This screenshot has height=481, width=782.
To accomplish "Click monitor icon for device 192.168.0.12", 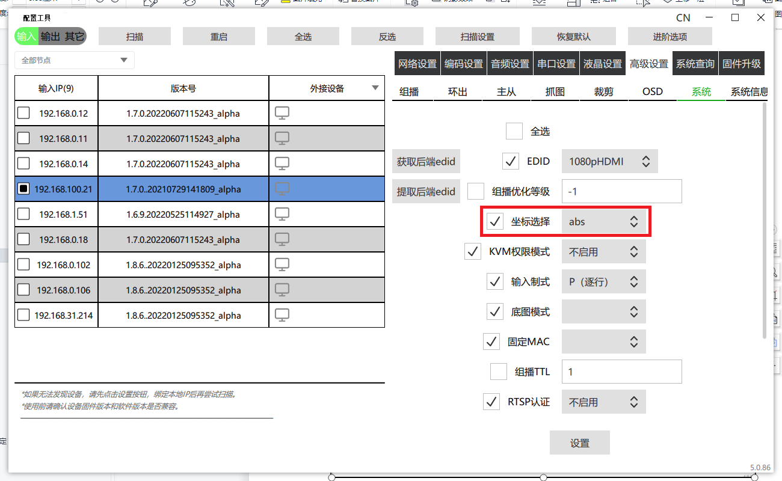I will point(282,113).
